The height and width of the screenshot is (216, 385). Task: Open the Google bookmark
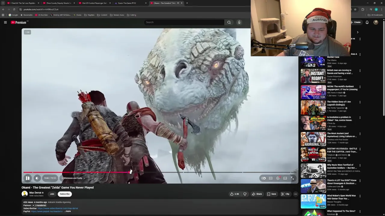pyautogui.click(x=13, y=15)
